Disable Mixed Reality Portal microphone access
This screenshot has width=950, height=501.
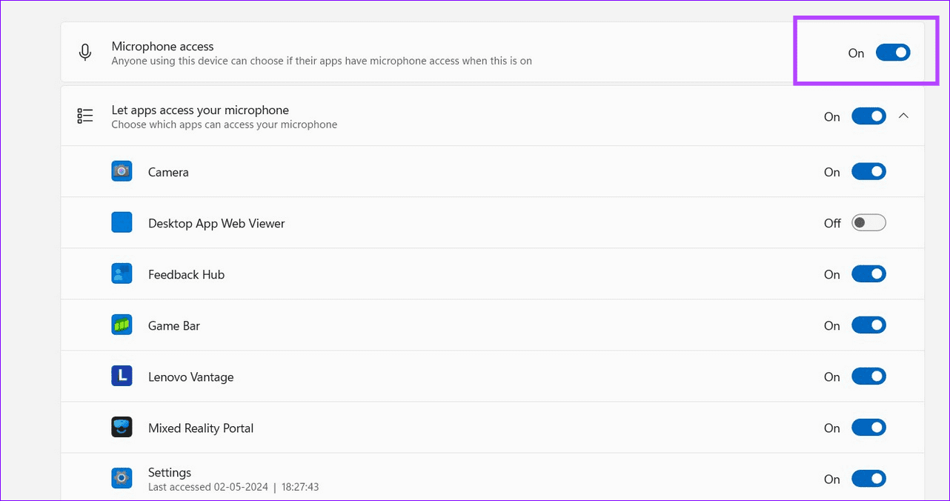tap(868, 427)
